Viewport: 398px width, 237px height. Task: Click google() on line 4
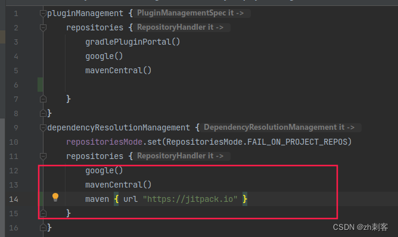104,56
